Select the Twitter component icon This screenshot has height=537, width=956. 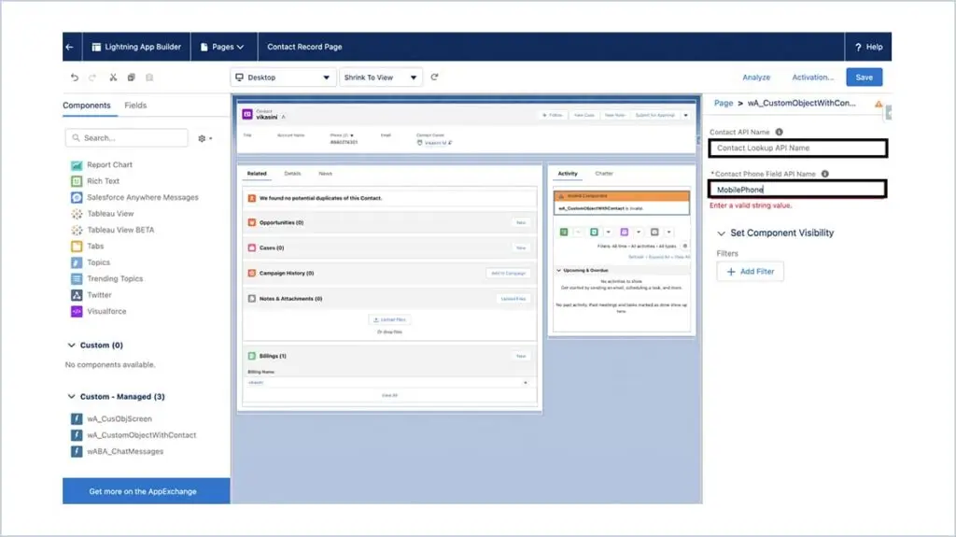[77, 295]
